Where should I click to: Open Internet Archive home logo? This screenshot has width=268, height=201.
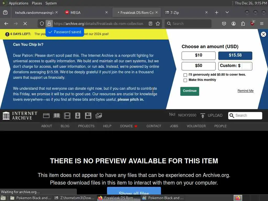point(20,116)
